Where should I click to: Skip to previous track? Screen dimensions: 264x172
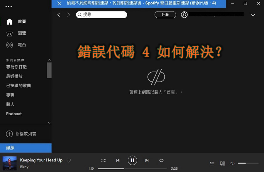click(x=118, y=160)
